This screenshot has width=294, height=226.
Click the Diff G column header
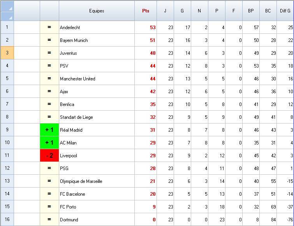285,11
